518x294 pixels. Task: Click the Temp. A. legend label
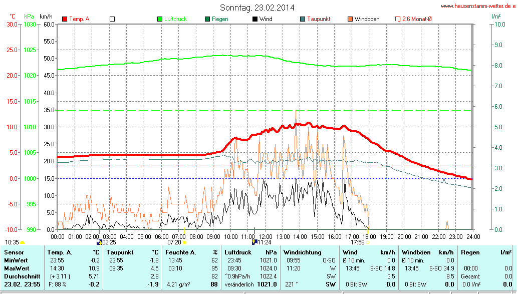[80, 19]
